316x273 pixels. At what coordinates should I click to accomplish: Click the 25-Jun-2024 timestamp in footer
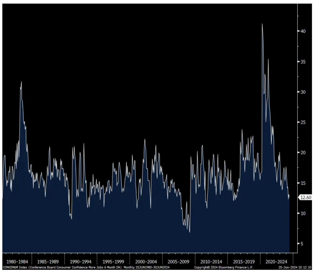[295, 267]
